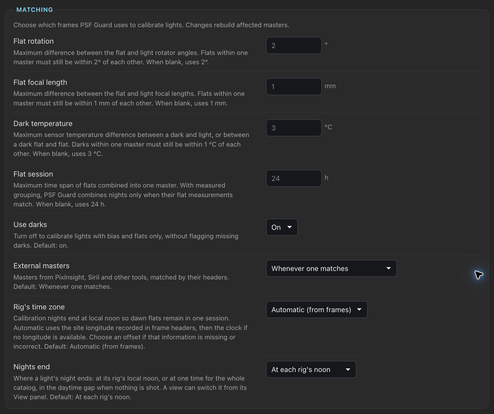Screen dimensions: 494x414
Task: Click the External masters label
Action: tap(41, 266)
